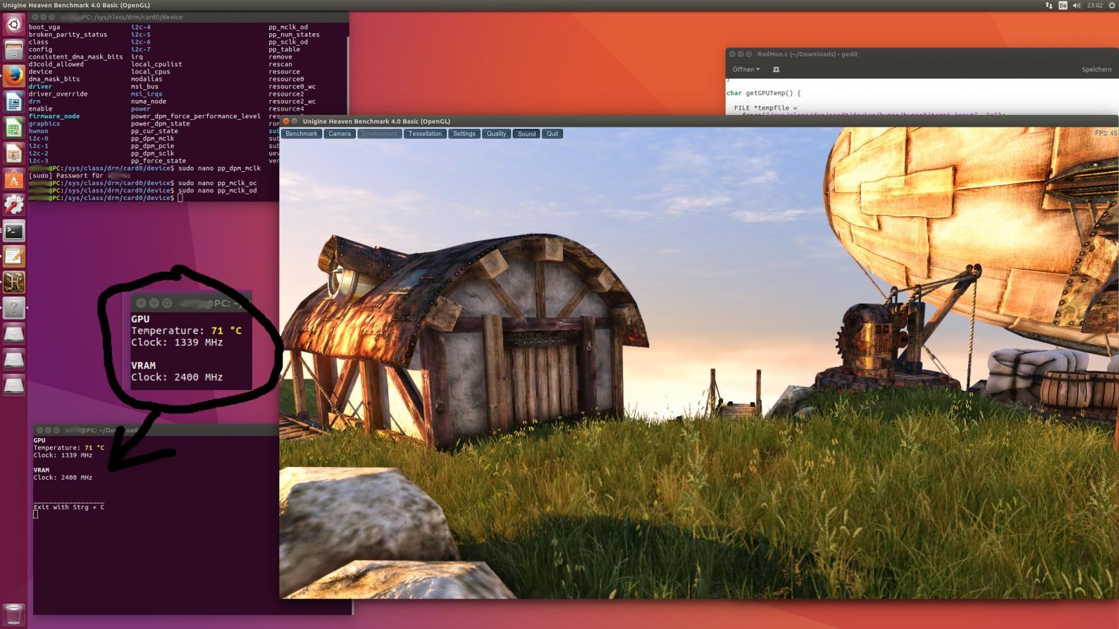1119x629 pixels.
Task: Open Settings in the Heaven benchmark
Action: pos(464,133)
